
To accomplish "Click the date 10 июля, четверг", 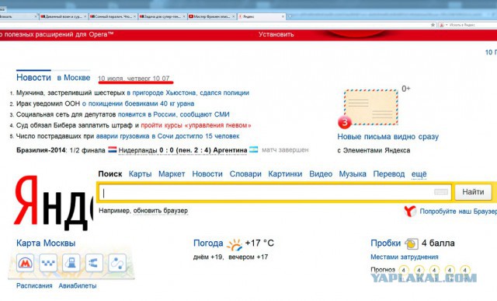I will pyautogui.click(x=134, y=78).
